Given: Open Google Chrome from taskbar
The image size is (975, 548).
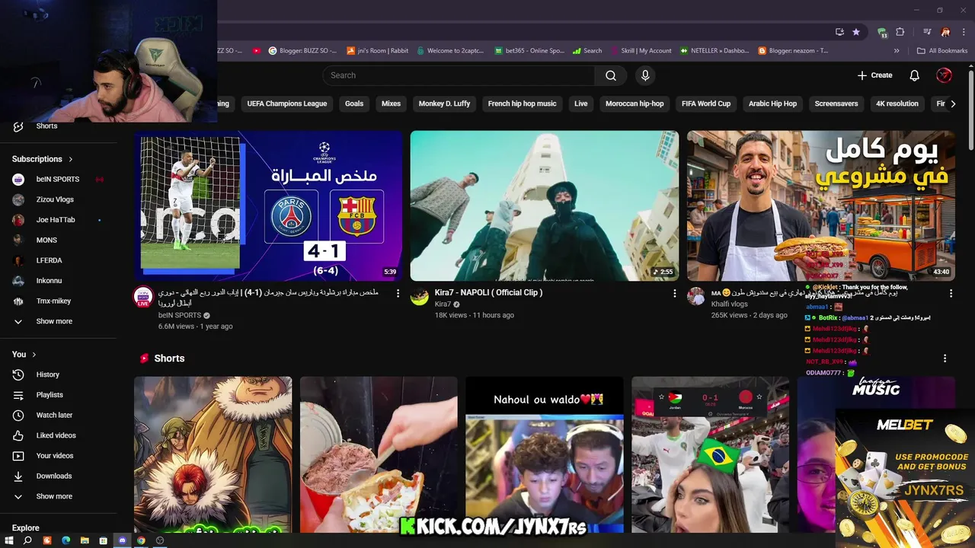Looking at the screenshot, I should tap(141, 540).
